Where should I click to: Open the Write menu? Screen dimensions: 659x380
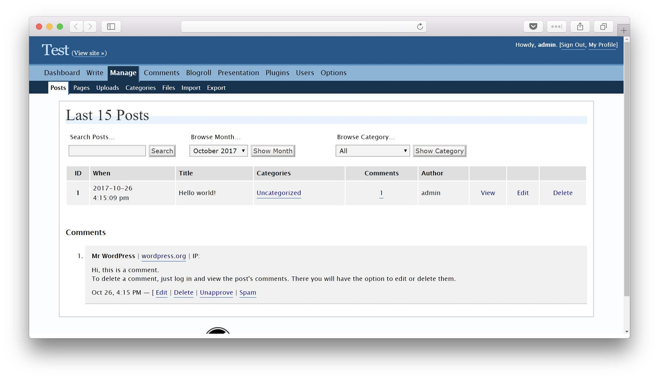(x=95, y=73)
